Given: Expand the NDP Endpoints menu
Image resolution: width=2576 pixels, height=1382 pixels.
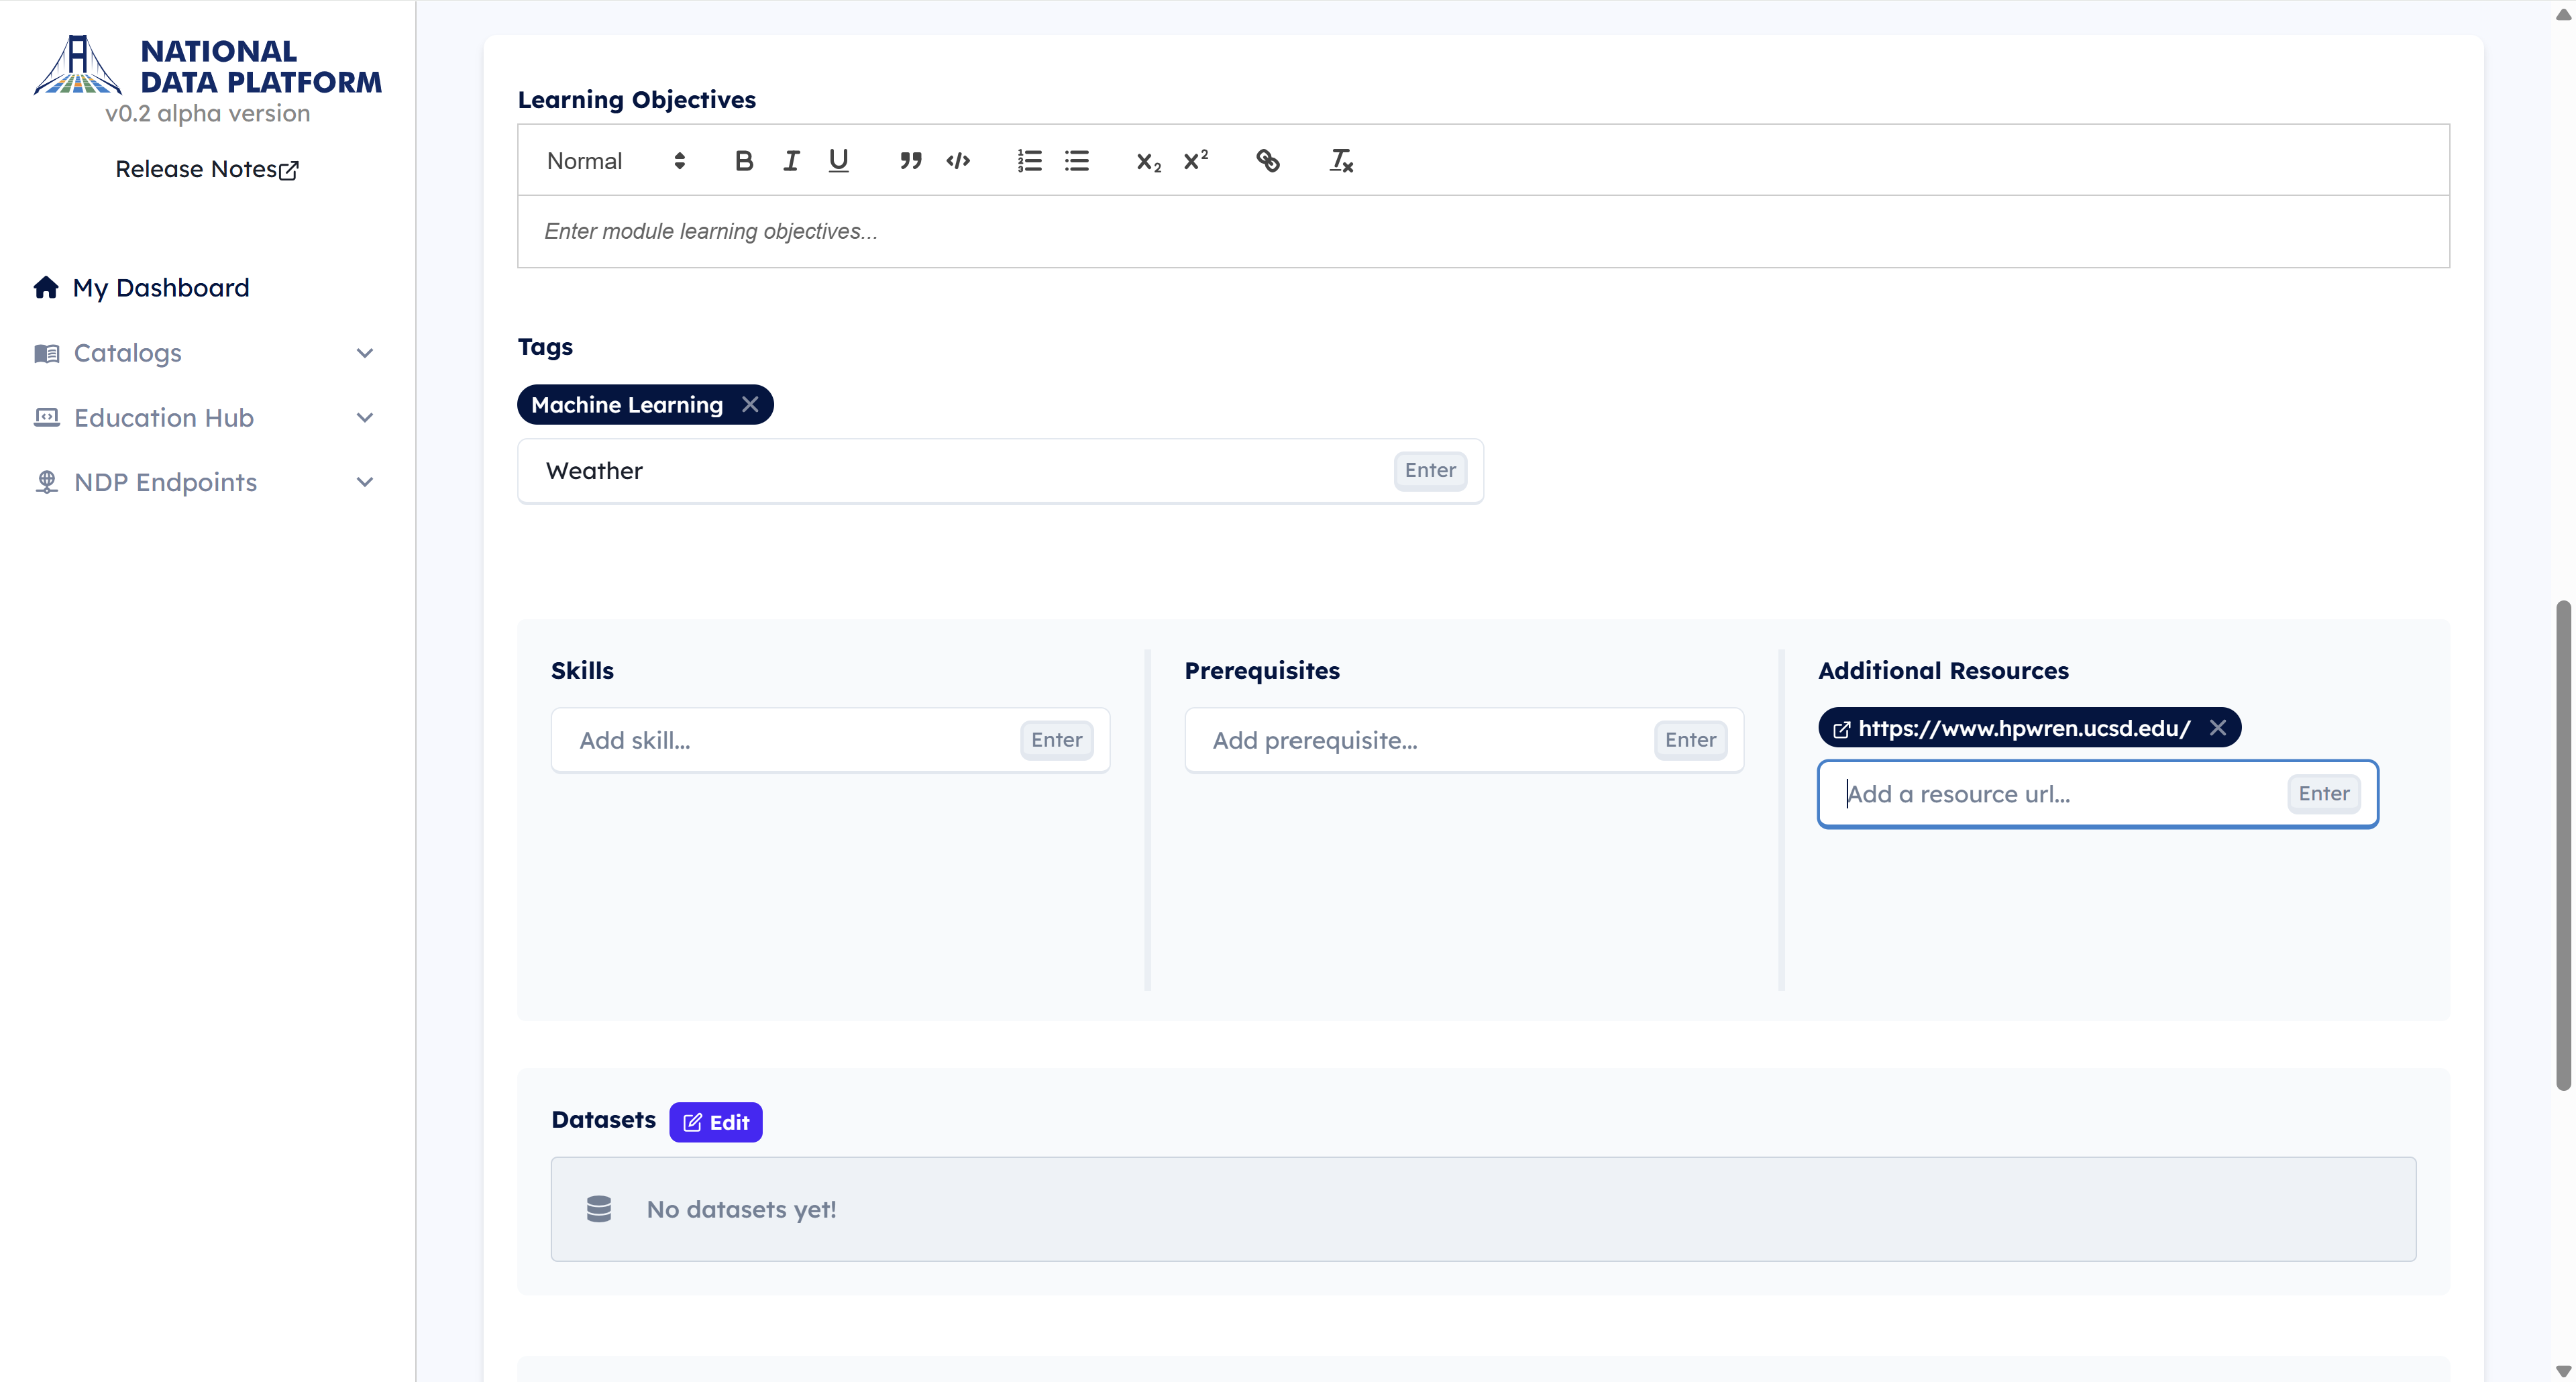Looking at the screenshot, I should pos(205,482).
